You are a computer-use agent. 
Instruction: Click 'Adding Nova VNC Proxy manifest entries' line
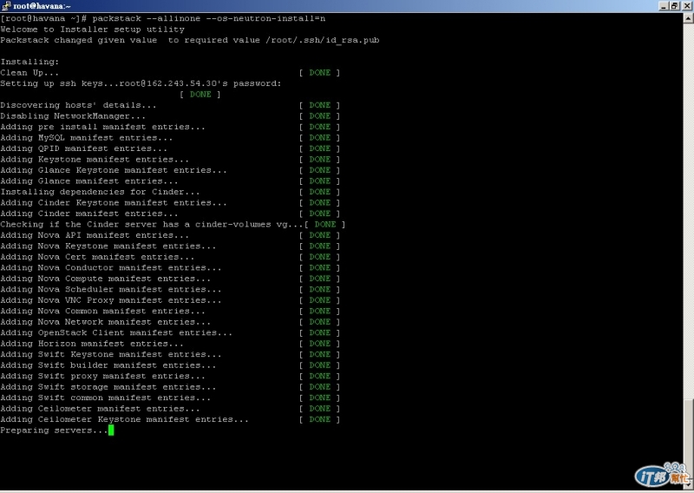point(111,300)
